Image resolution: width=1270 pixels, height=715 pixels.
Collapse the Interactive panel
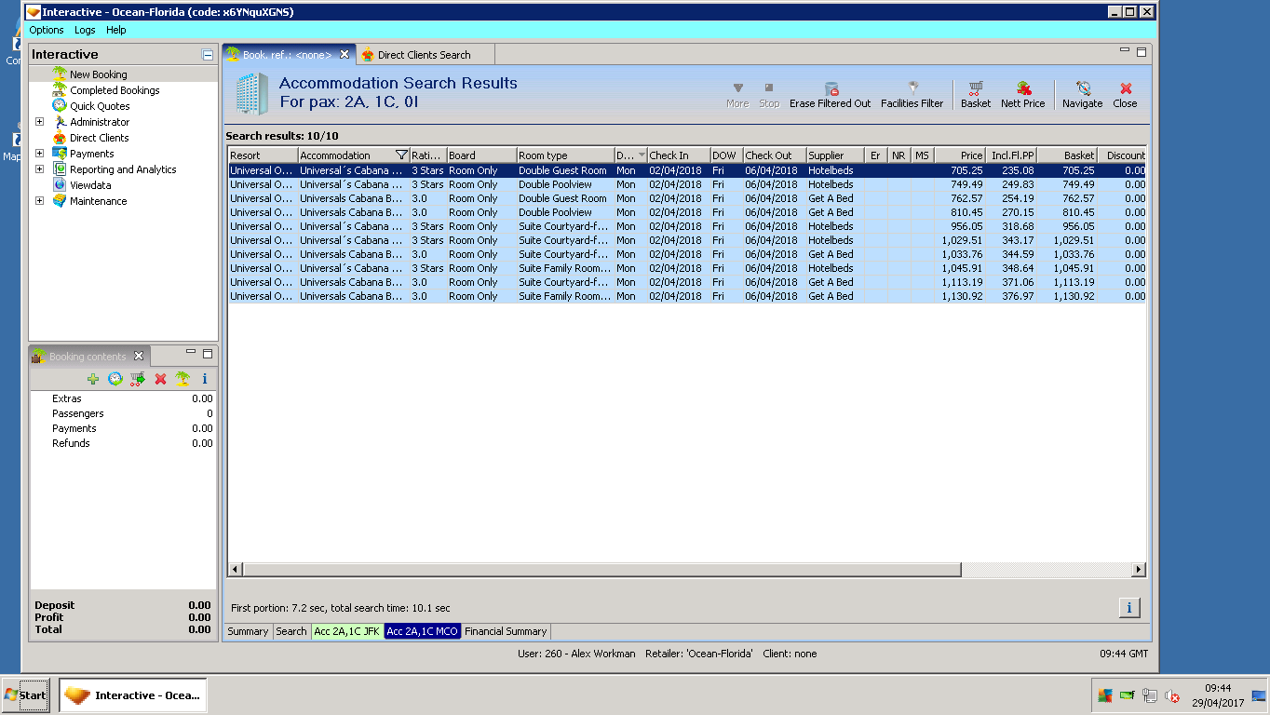(208, 55)
